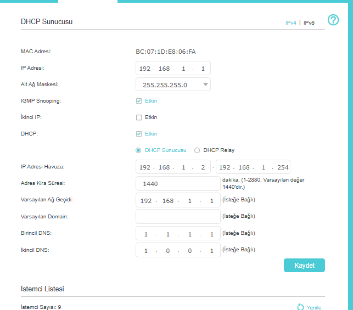Switch to the IPv6 tab
Image resolution: width=353 pixels, height=310 pixels.
pyautogui.click(x=309, y=22)
